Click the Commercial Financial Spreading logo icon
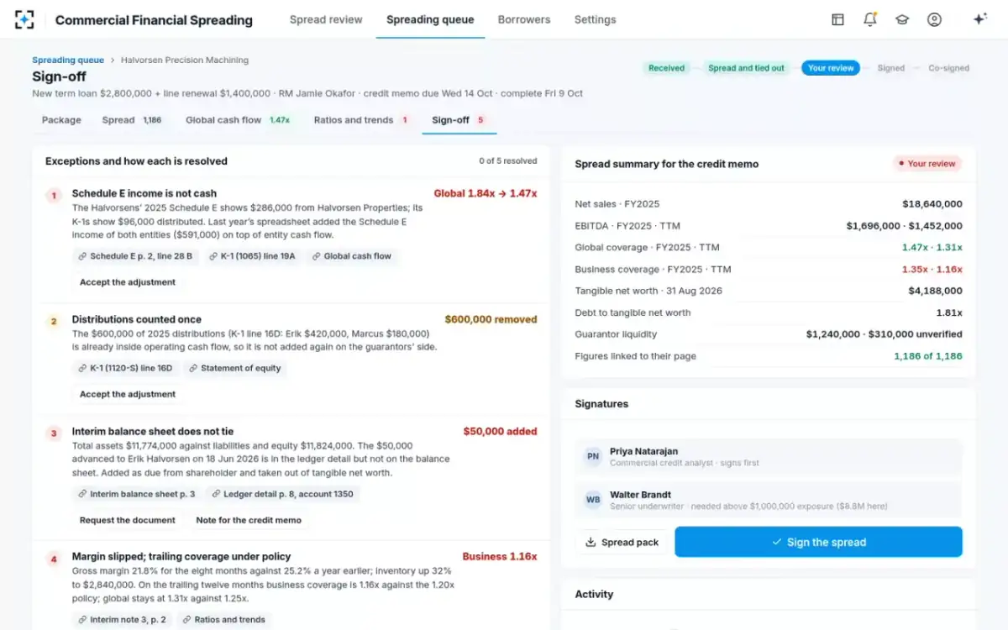1008x630 pixels. click(24, 19)
